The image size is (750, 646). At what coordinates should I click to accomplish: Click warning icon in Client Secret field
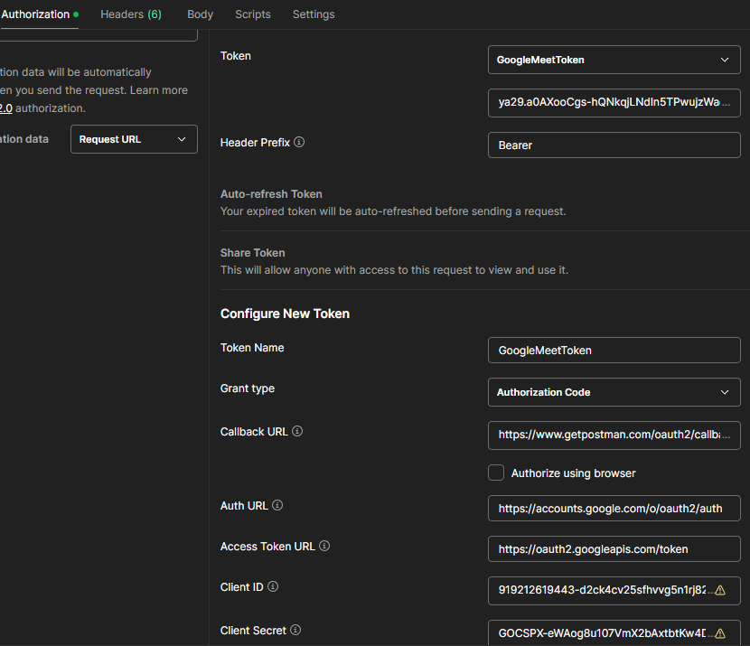pyautogui.click(x=720, y=632)
